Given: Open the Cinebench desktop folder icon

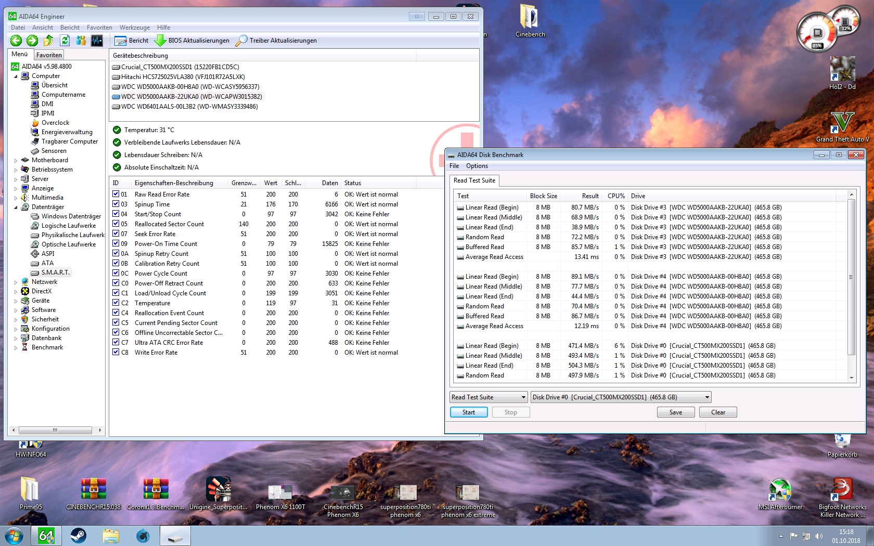Looking at the screenshot, I should (530, 21).
